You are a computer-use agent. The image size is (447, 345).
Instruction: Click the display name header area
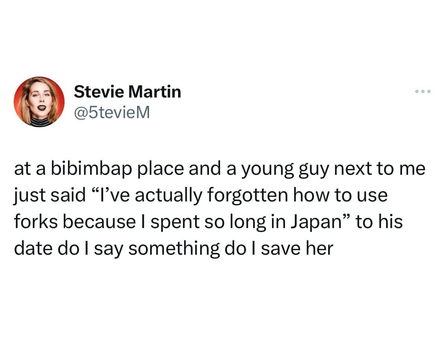[x=128, y=92]
